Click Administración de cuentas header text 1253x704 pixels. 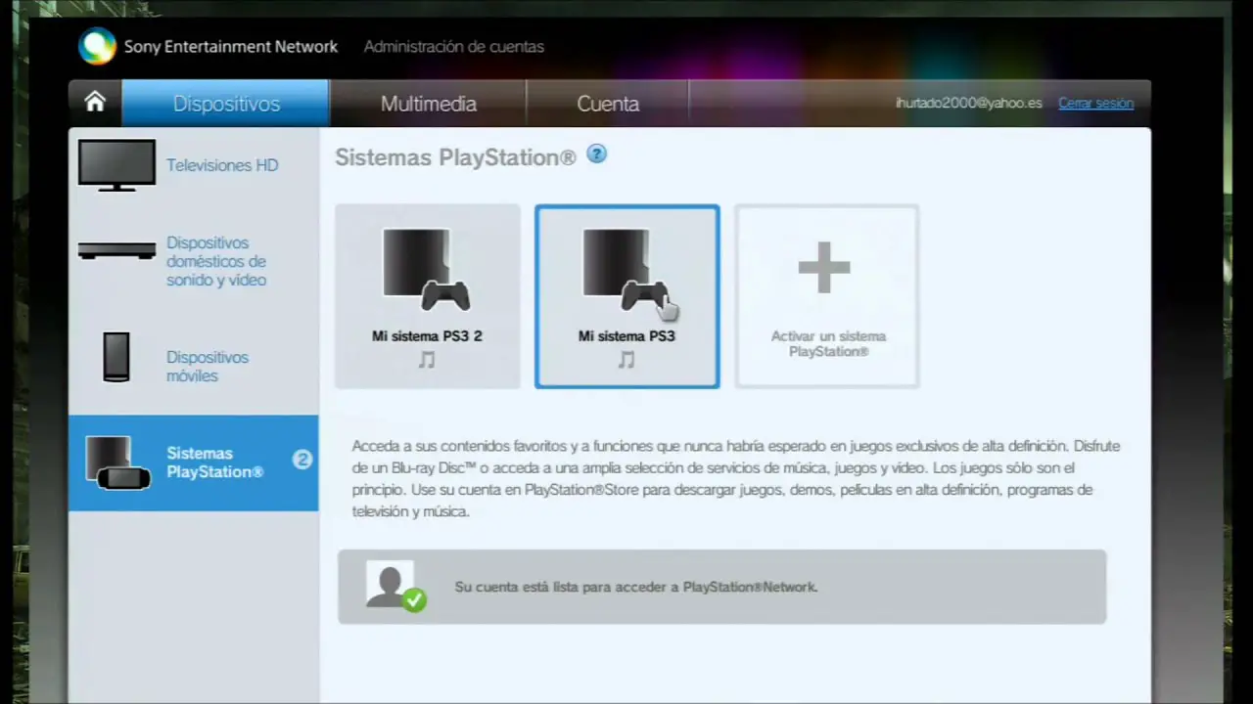coord(453,46)
